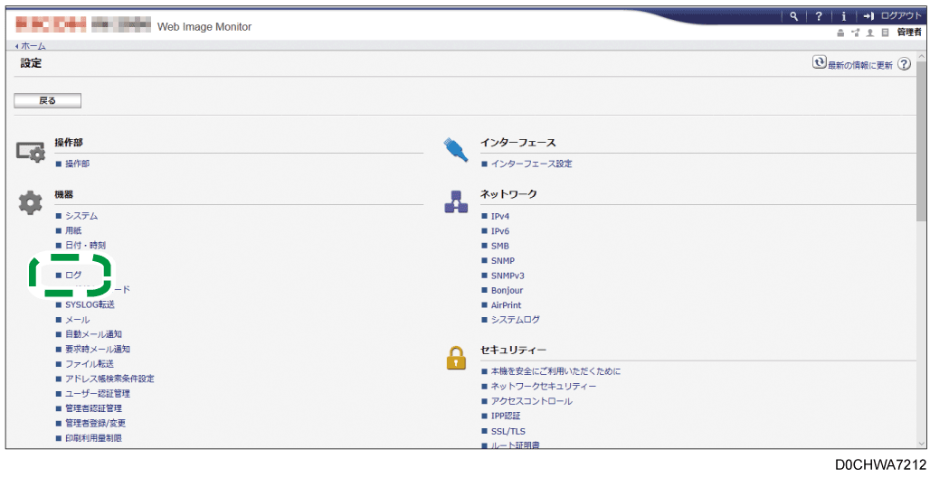The image size is (930, 477).
Task: Open the インターフェース設定 link
Action: (531, 164)
